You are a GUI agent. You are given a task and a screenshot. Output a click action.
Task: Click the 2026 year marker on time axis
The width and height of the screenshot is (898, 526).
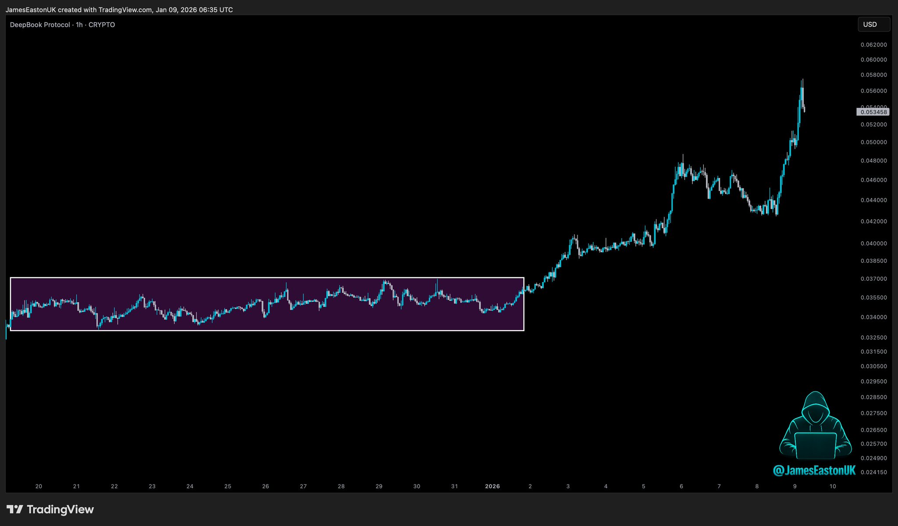coord(492,486)
